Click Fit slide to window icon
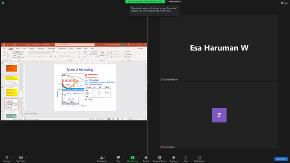The height and width of the screenshot is (163, 290). click(145, 119)
